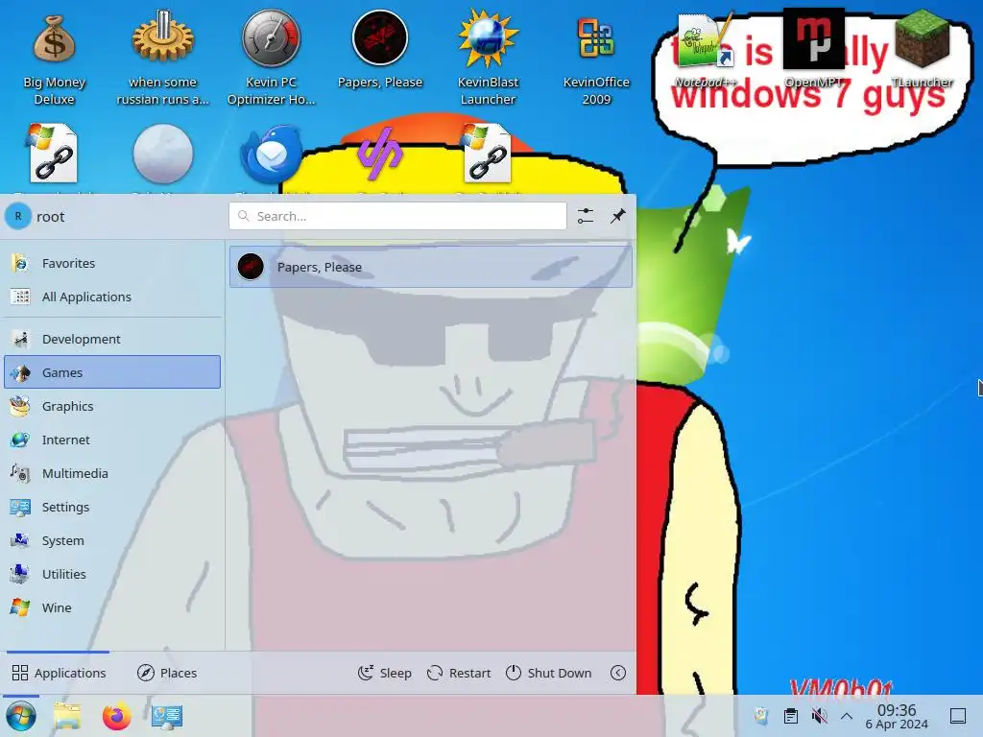Viewport: 983px width, 737px height.
Task: Open the Development category
Action: pyautogui.click(x=113, y=339)
